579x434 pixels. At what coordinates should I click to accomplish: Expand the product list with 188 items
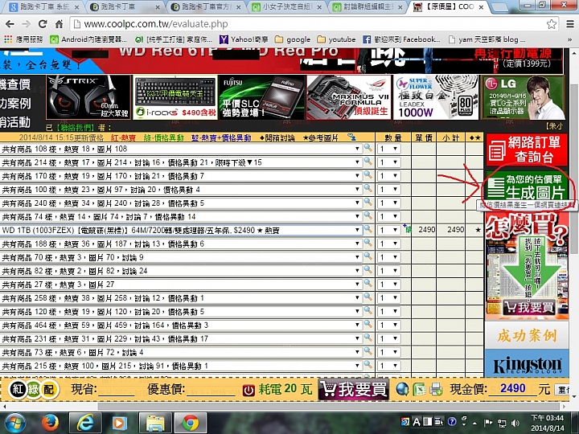181,244
